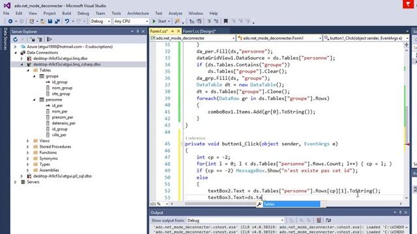Open the feedback flag icon in title bar
The image size is (417, 234).
pyautogui.click(x=408, y=5)
